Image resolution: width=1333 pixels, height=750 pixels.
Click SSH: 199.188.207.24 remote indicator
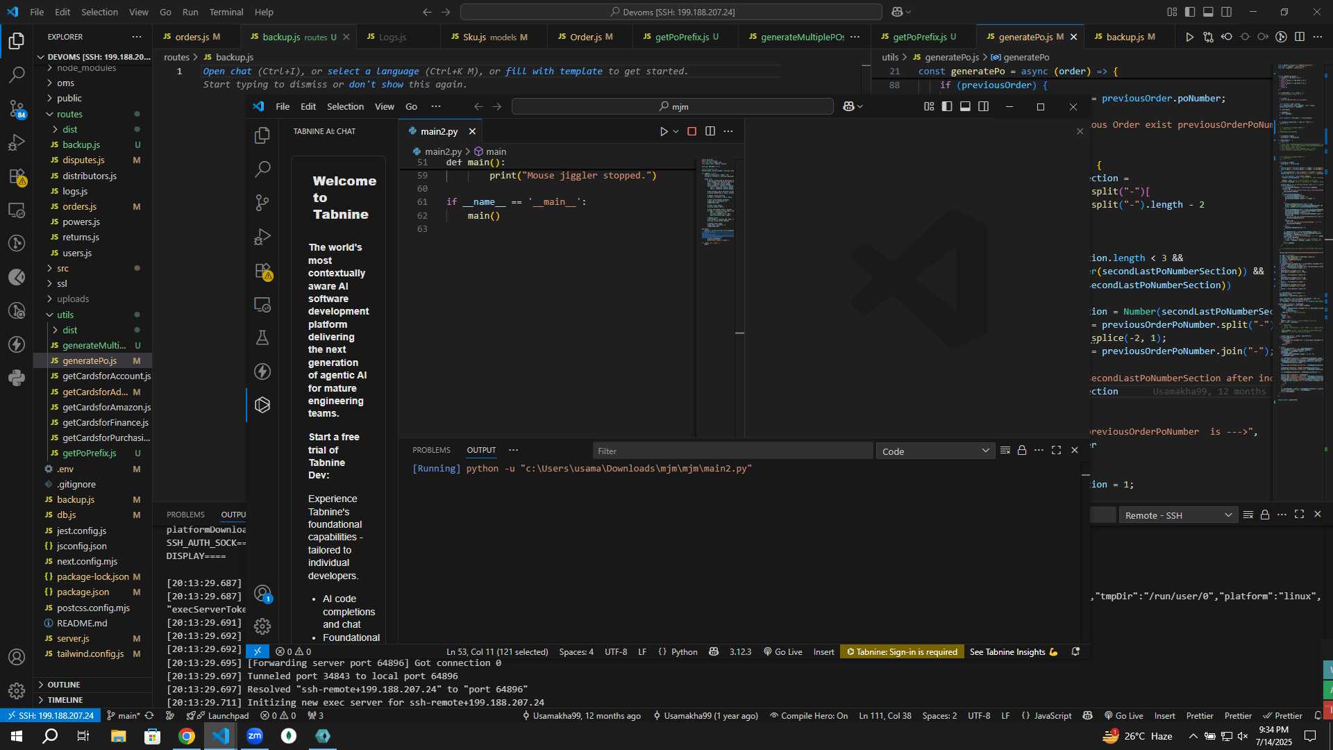(x=50, y=716)
